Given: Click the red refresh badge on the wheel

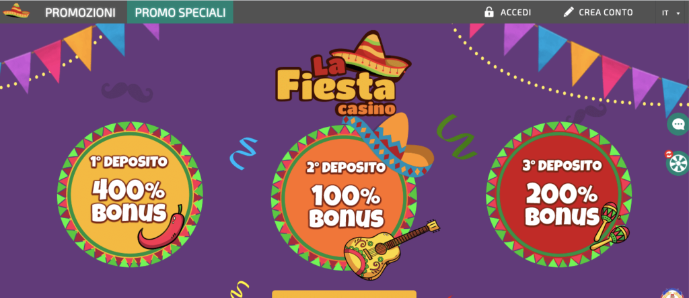Looking at the screenshot, I should coord(669,154).
